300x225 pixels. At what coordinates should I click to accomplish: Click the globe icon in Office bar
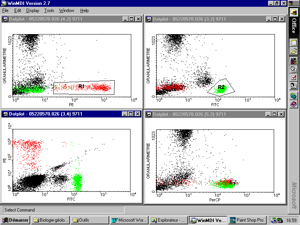[294, 96]
